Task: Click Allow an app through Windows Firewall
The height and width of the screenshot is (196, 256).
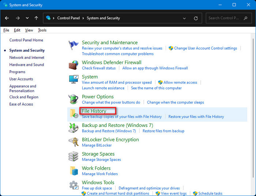Action: click(x=155, y=68)
